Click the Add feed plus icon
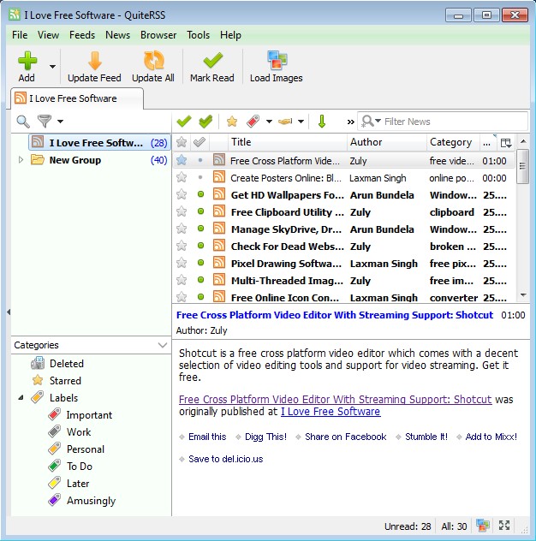Viewport: 536px width, 541px height. pos(27,61)
